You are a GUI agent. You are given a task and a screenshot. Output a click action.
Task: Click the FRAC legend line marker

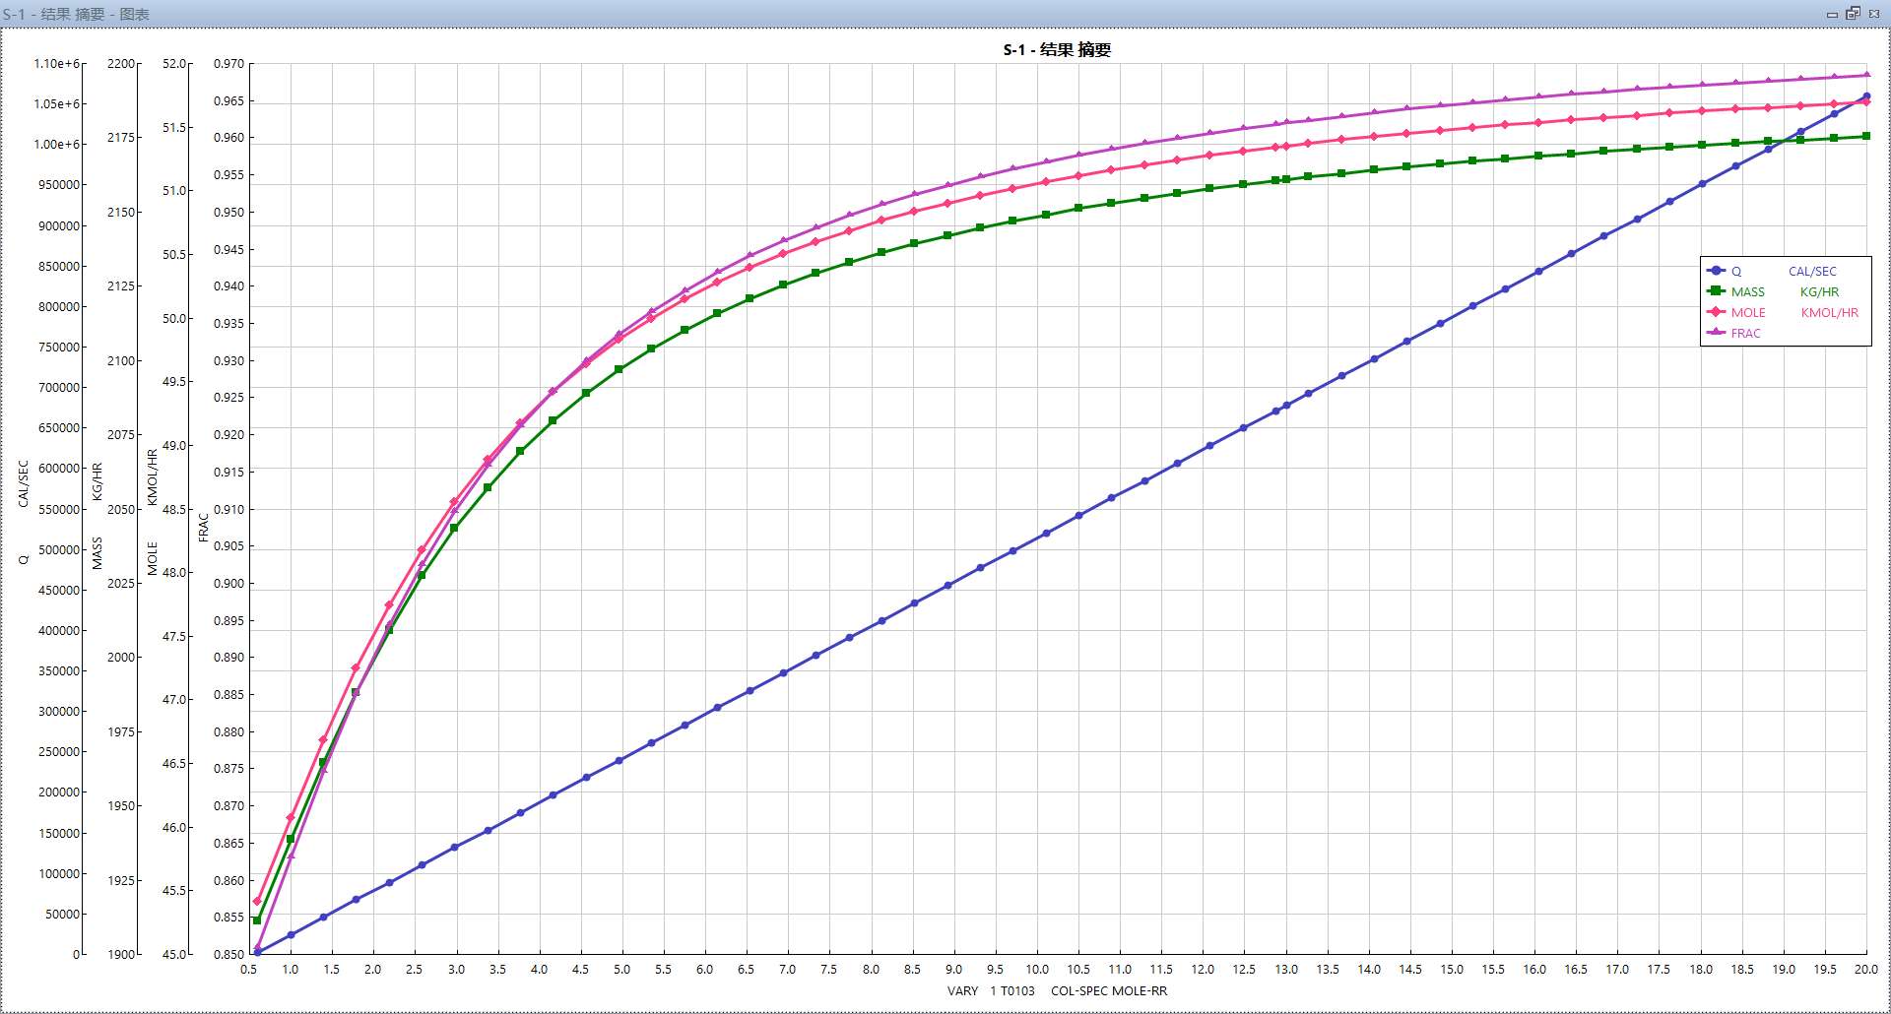click(1716, 333)
